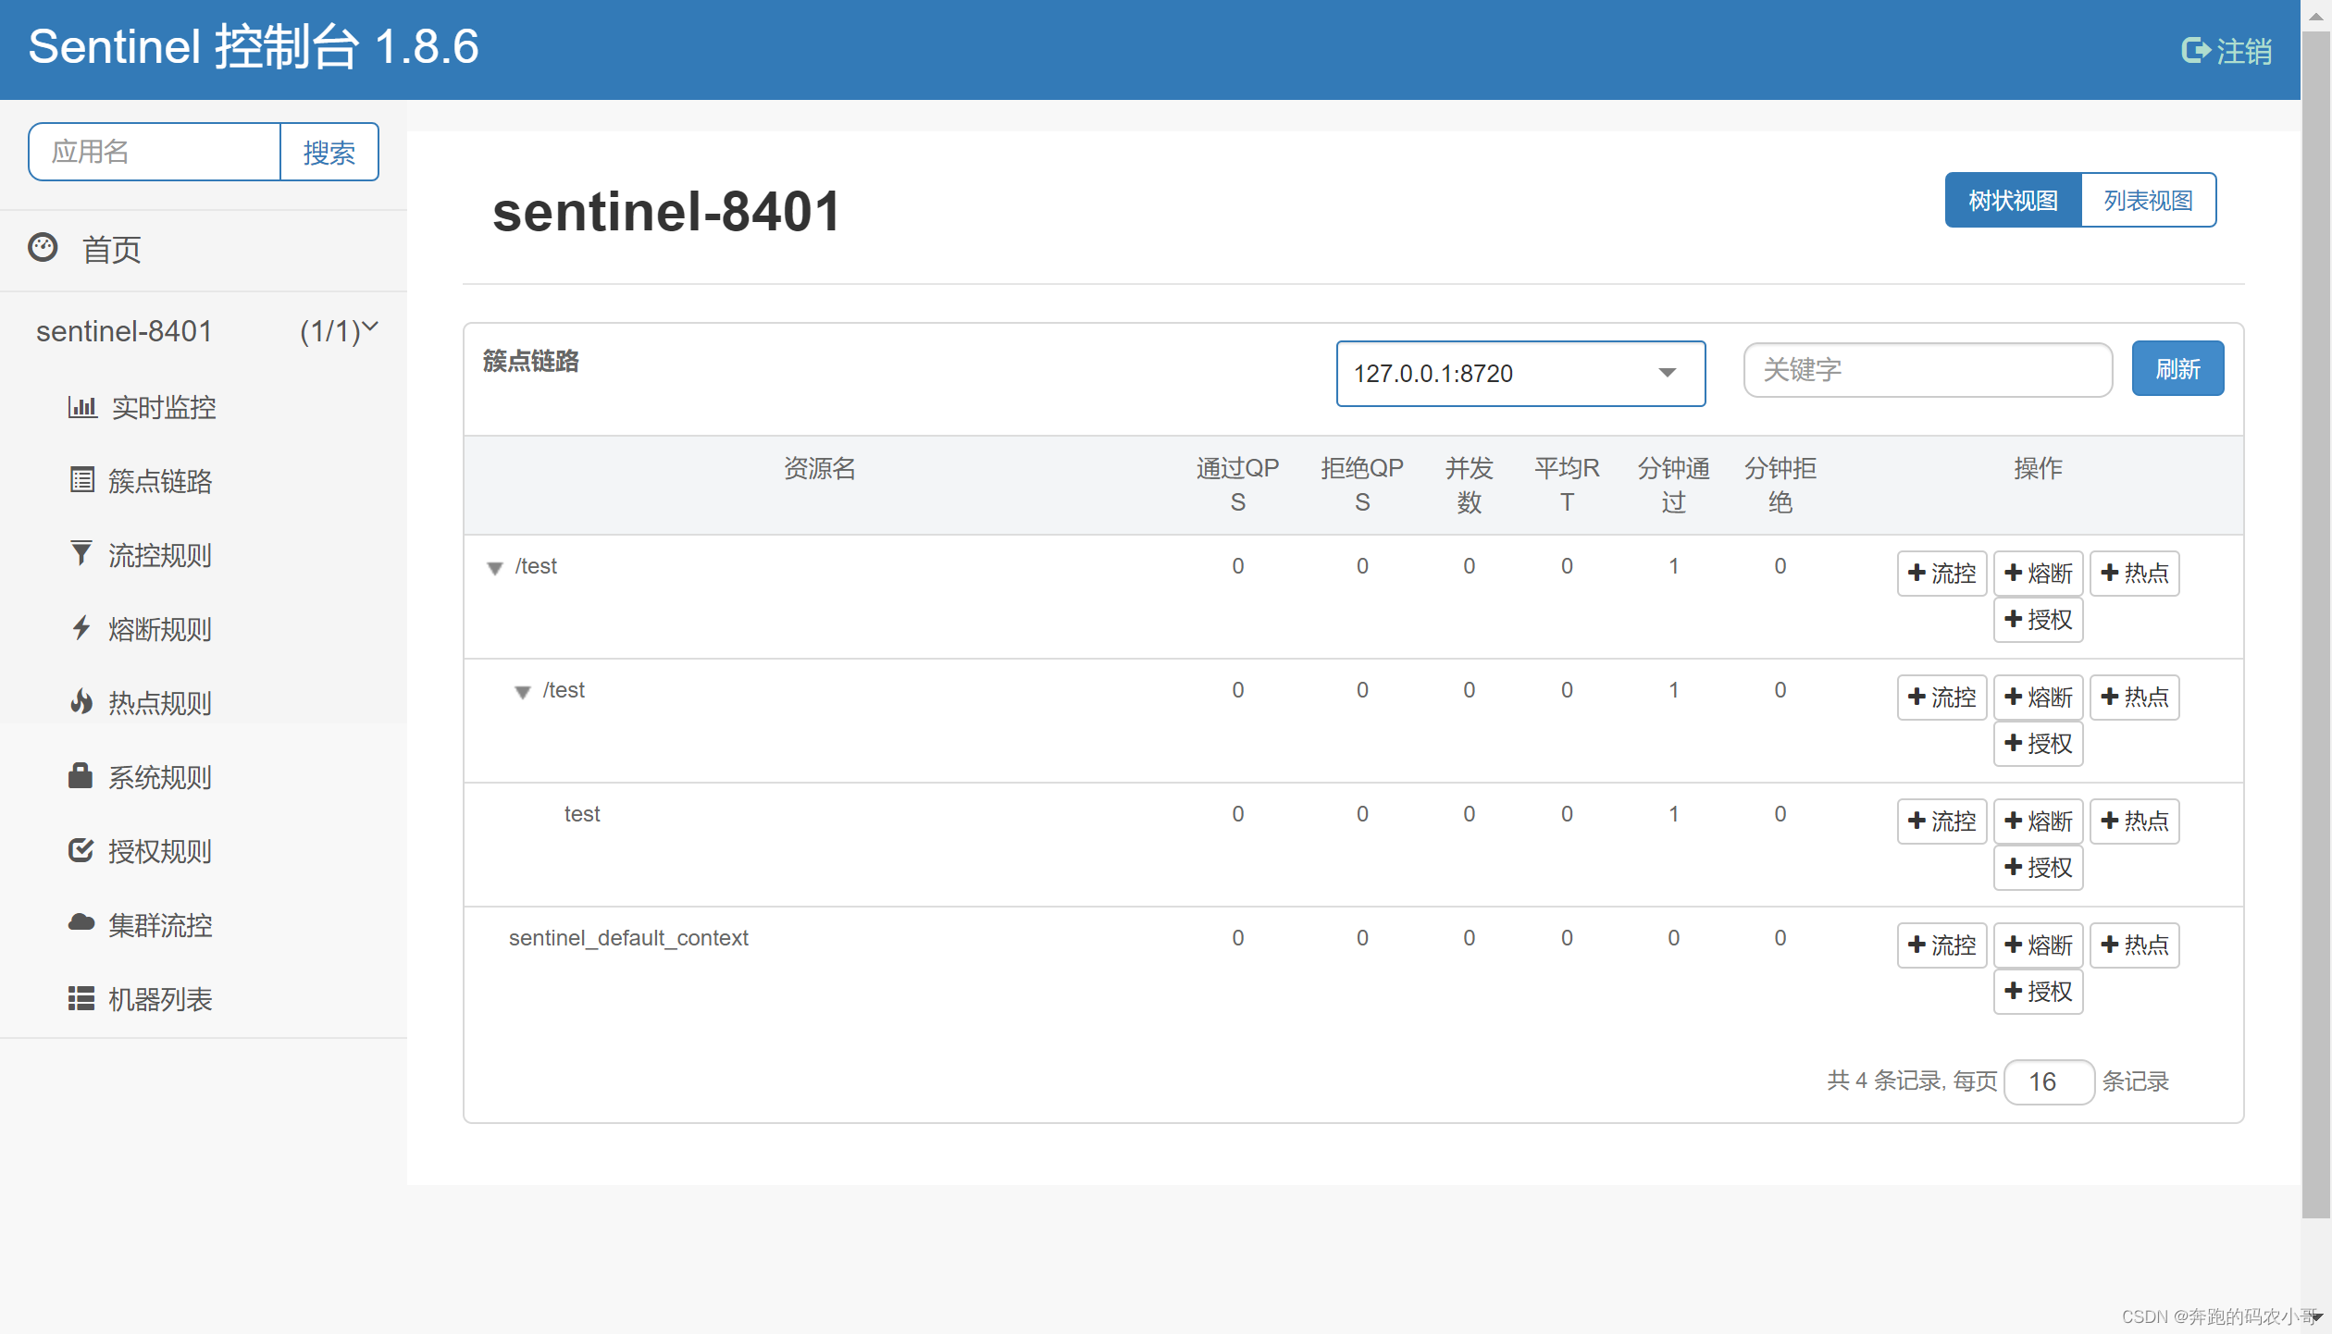Open 实时监控 in the sidebar
Screen dimensions: 2332x1334
point(164,407)
